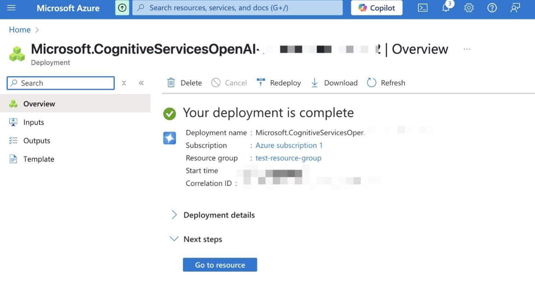Select the Inputs sidebar item
This screenshot has height=283, width=535.
(x=33, y=122)
